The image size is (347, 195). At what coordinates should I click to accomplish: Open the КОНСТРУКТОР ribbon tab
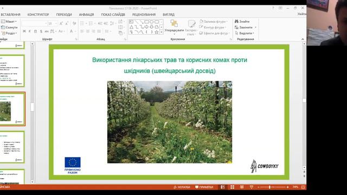click(x=38, y=15)
